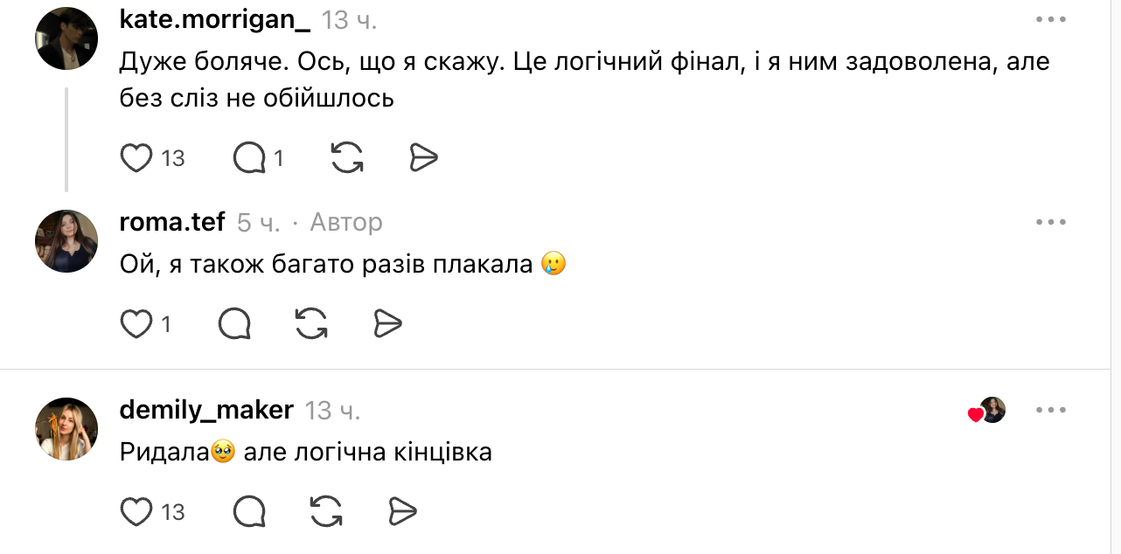Open replies on kate.morrigan_'s comment
This screenshot has width=1121, height=554.
(x=250, y=158)
